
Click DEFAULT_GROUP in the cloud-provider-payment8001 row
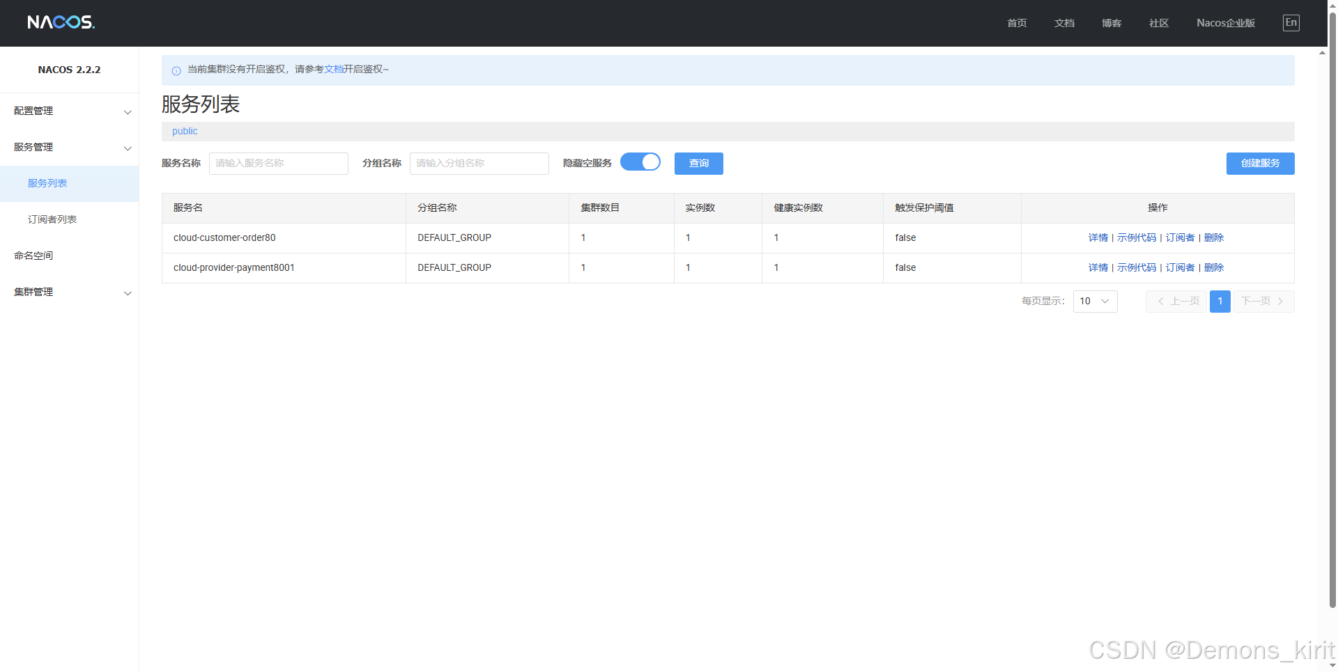[x=454, y=268]
